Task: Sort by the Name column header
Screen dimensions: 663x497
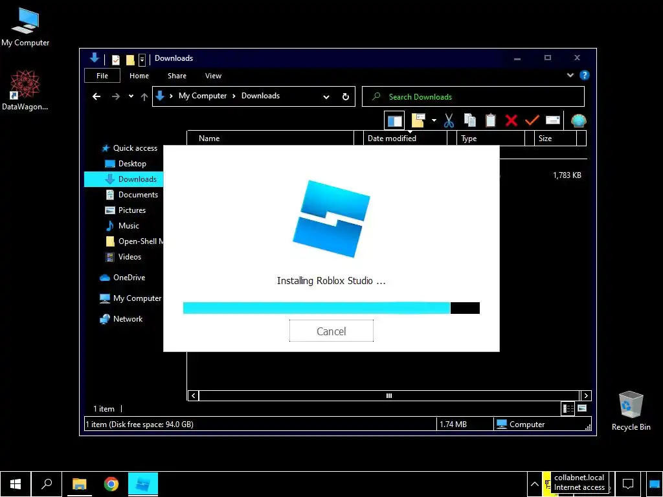Action: point(271,138)
